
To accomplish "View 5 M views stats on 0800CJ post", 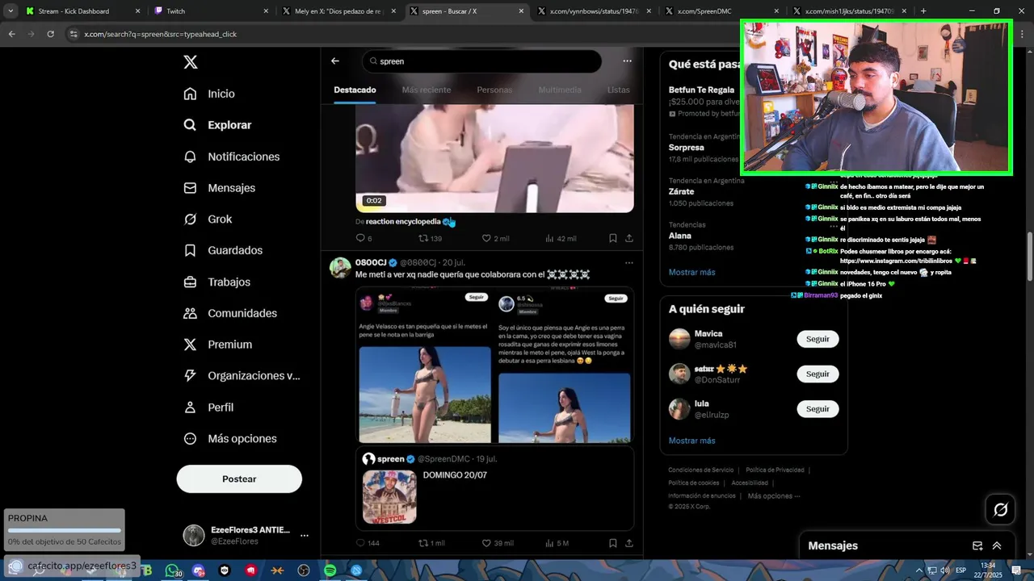I will [x=557, y=543].
